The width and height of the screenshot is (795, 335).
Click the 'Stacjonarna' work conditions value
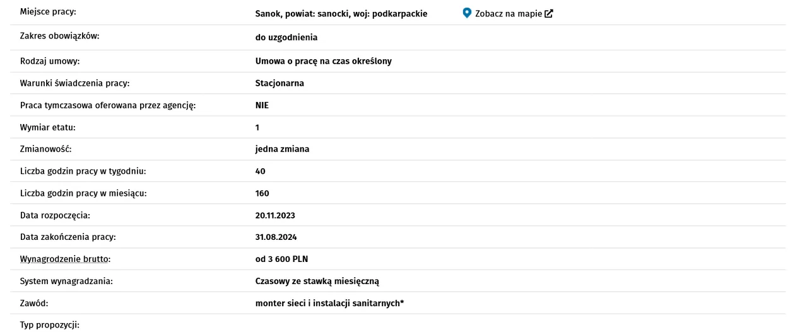coord(280,83)
